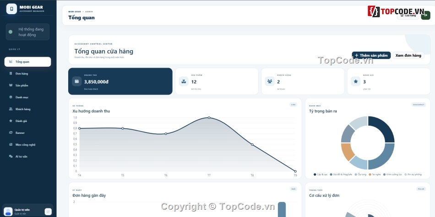Click the green system status dot
This screenshot has width=435, height=217.
pyautogui.click(x=11, y=32)
